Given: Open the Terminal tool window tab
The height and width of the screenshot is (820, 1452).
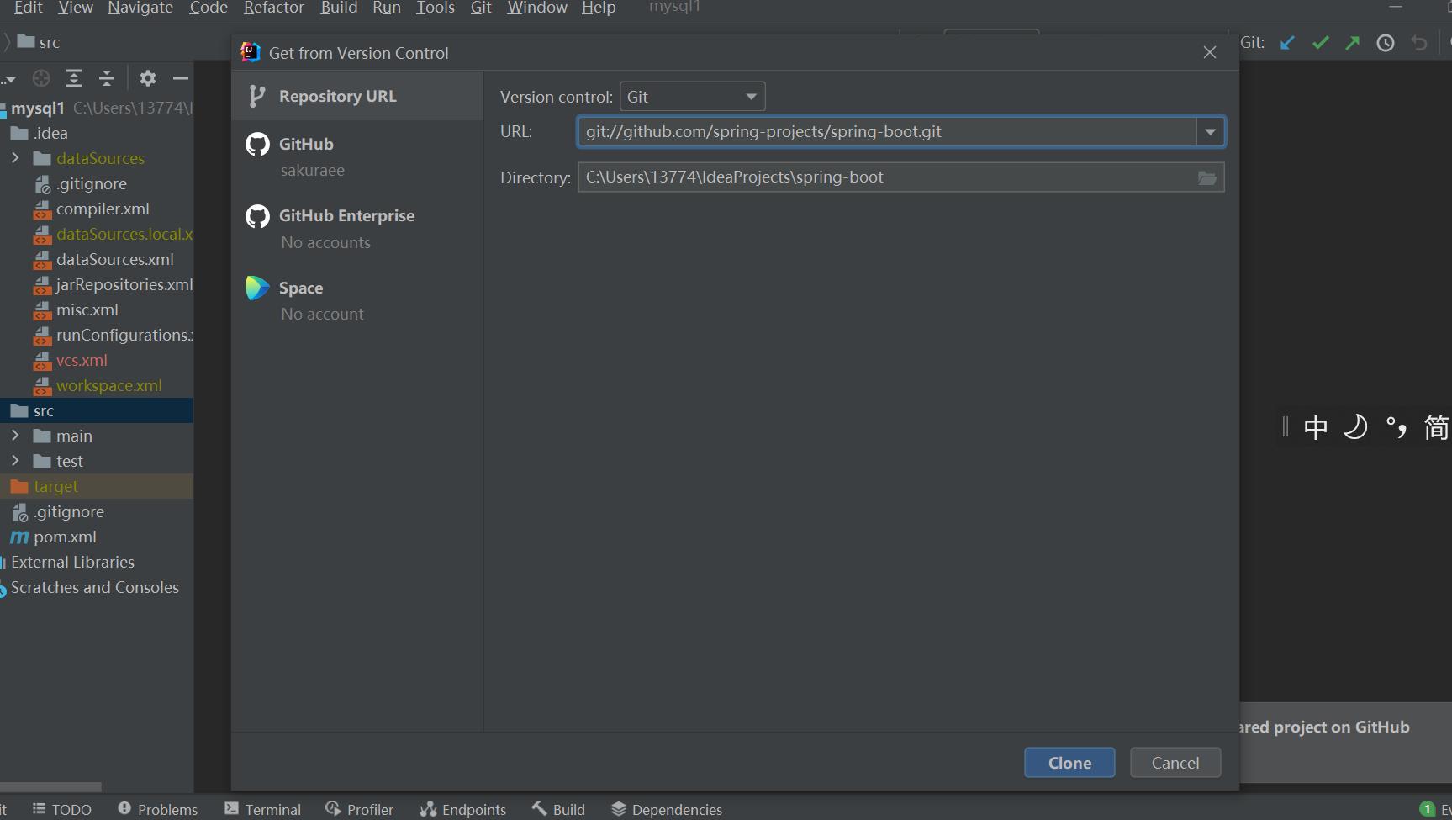Looking at the screenshot, I should 262,809.
